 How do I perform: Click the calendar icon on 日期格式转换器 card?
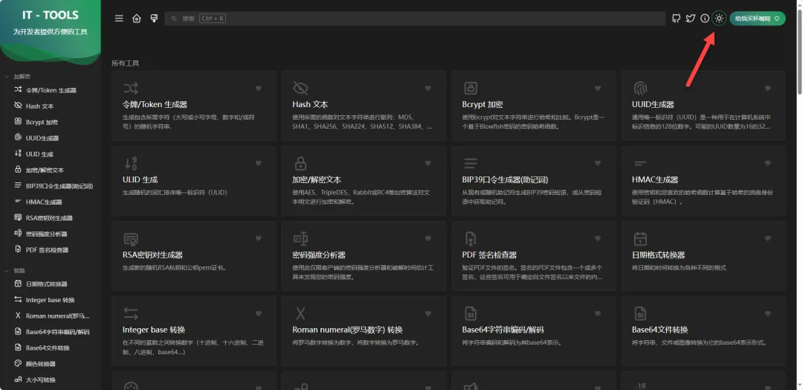[640, 238]
